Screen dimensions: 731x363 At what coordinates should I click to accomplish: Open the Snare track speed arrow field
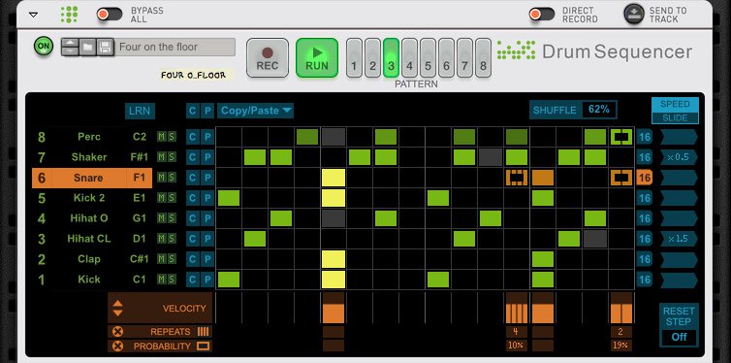point(679,178)
